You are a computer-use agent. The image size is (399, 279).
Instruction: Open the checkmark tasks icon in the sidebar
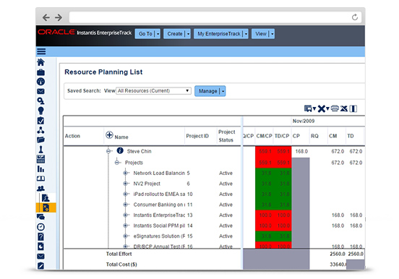click(x=40, y=120)
